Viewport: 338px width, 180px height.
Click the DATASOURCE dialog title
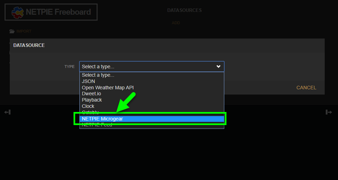click(29, 45)
